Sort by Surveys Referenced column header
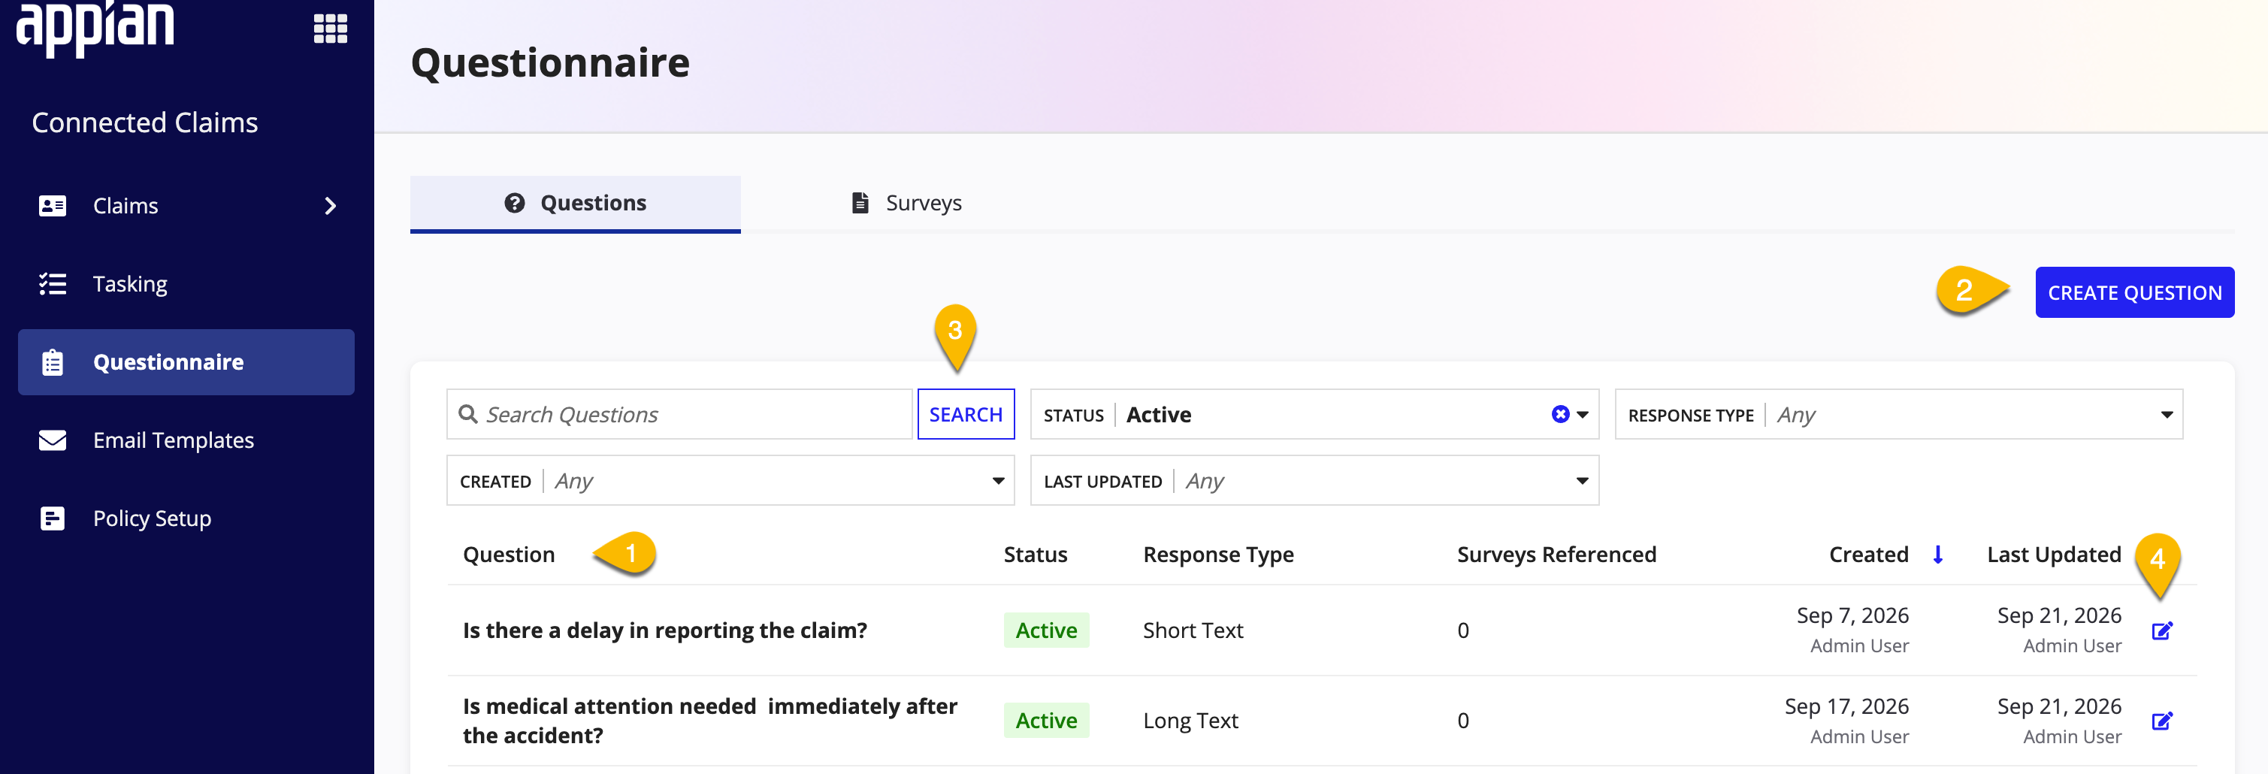 (x=1556, y=555)
